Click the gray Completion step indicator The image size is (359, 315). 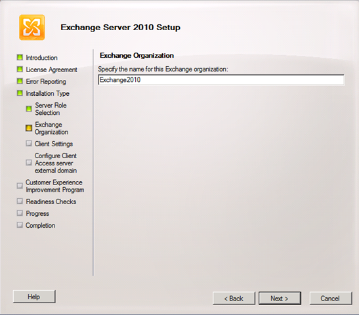coord(20,225)
